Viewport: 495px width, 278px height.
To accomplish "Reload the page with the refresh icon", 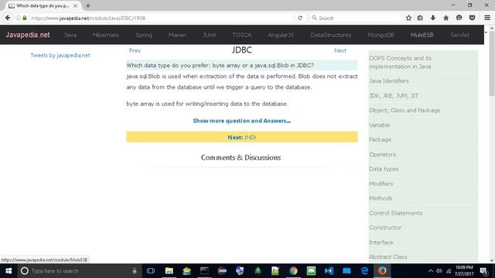I will [300, 18].
